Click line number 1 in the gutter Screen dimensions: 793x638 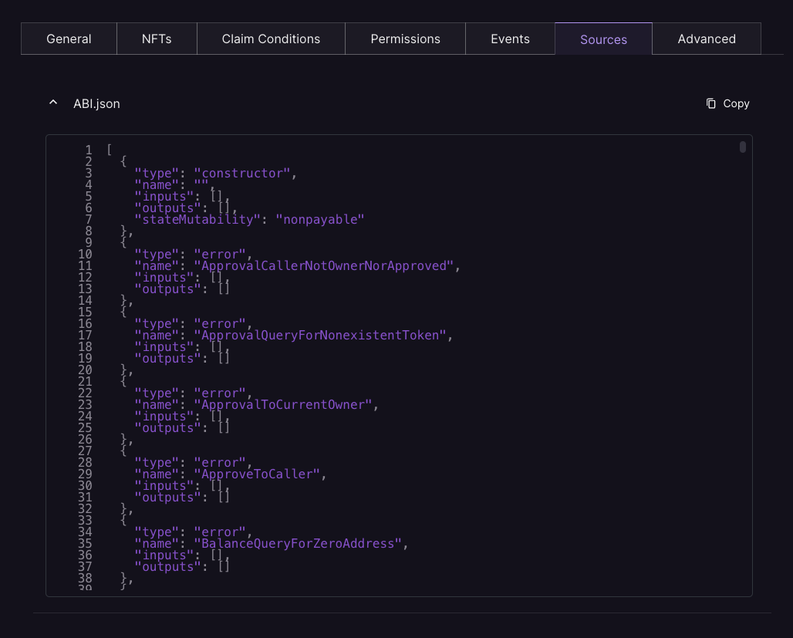(x=89, y=150)
